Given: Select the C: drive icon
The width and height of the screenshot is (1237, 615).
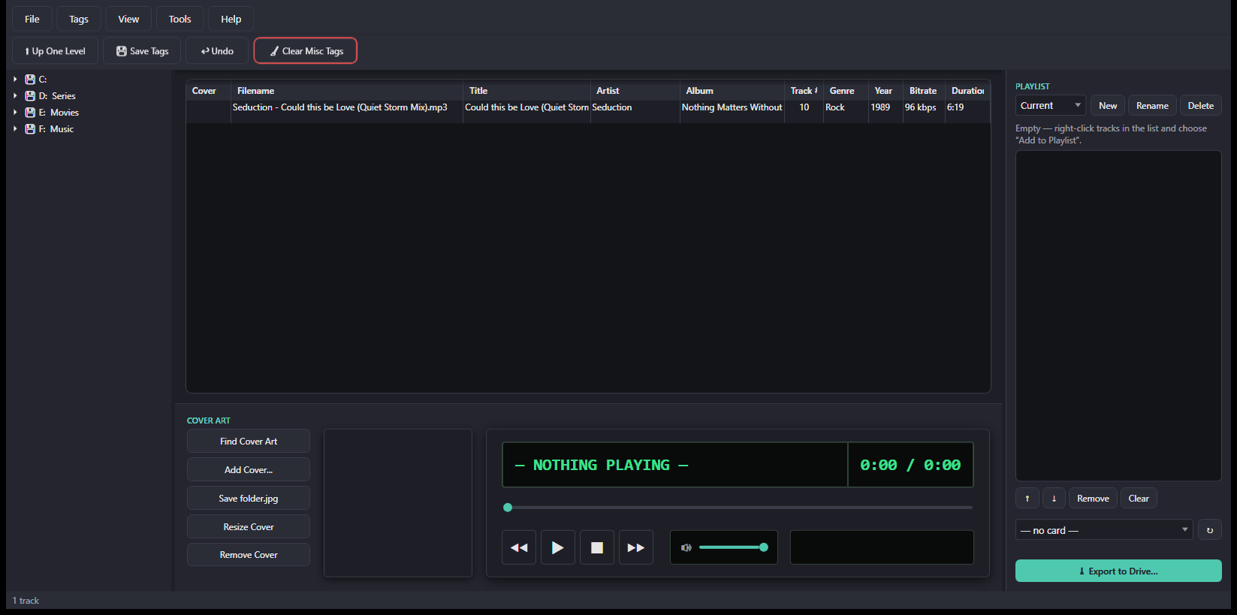Looking at the screenshot, I should [30, 79].
